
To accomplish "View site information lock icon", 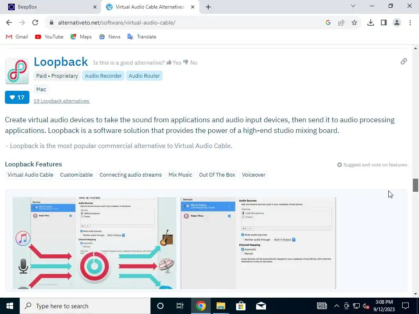I will pos(52,23).
